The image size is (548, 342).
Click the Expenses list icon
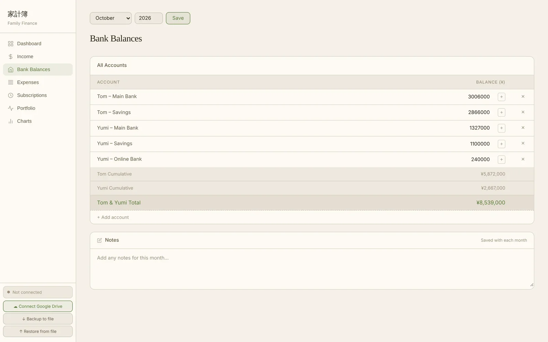click(x=11, y=82)
